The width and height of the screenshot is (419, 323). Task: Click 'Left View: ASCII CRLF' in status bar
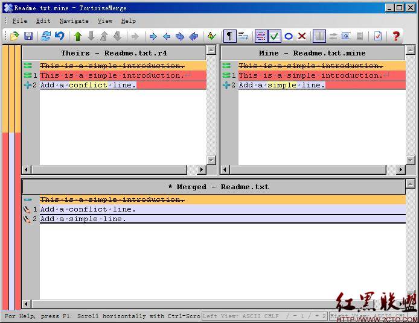click(x=240, y=316)
